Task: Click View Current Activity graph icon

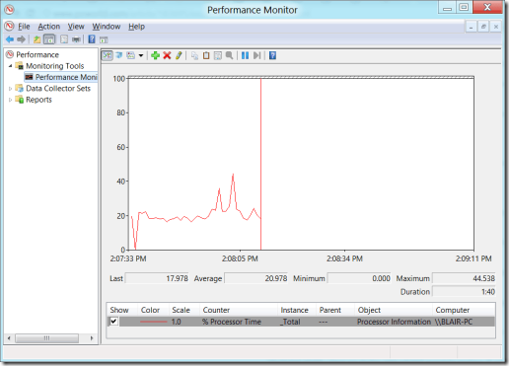Action: pyautogui.click(x=107, y=55)
